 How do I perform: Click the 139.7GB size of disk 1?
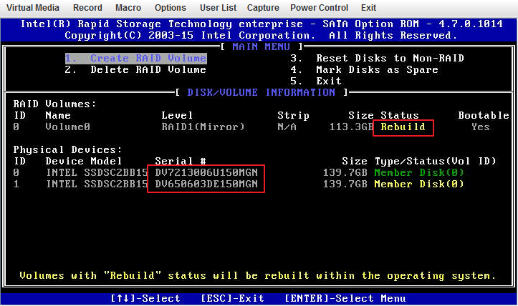[345, 184]
